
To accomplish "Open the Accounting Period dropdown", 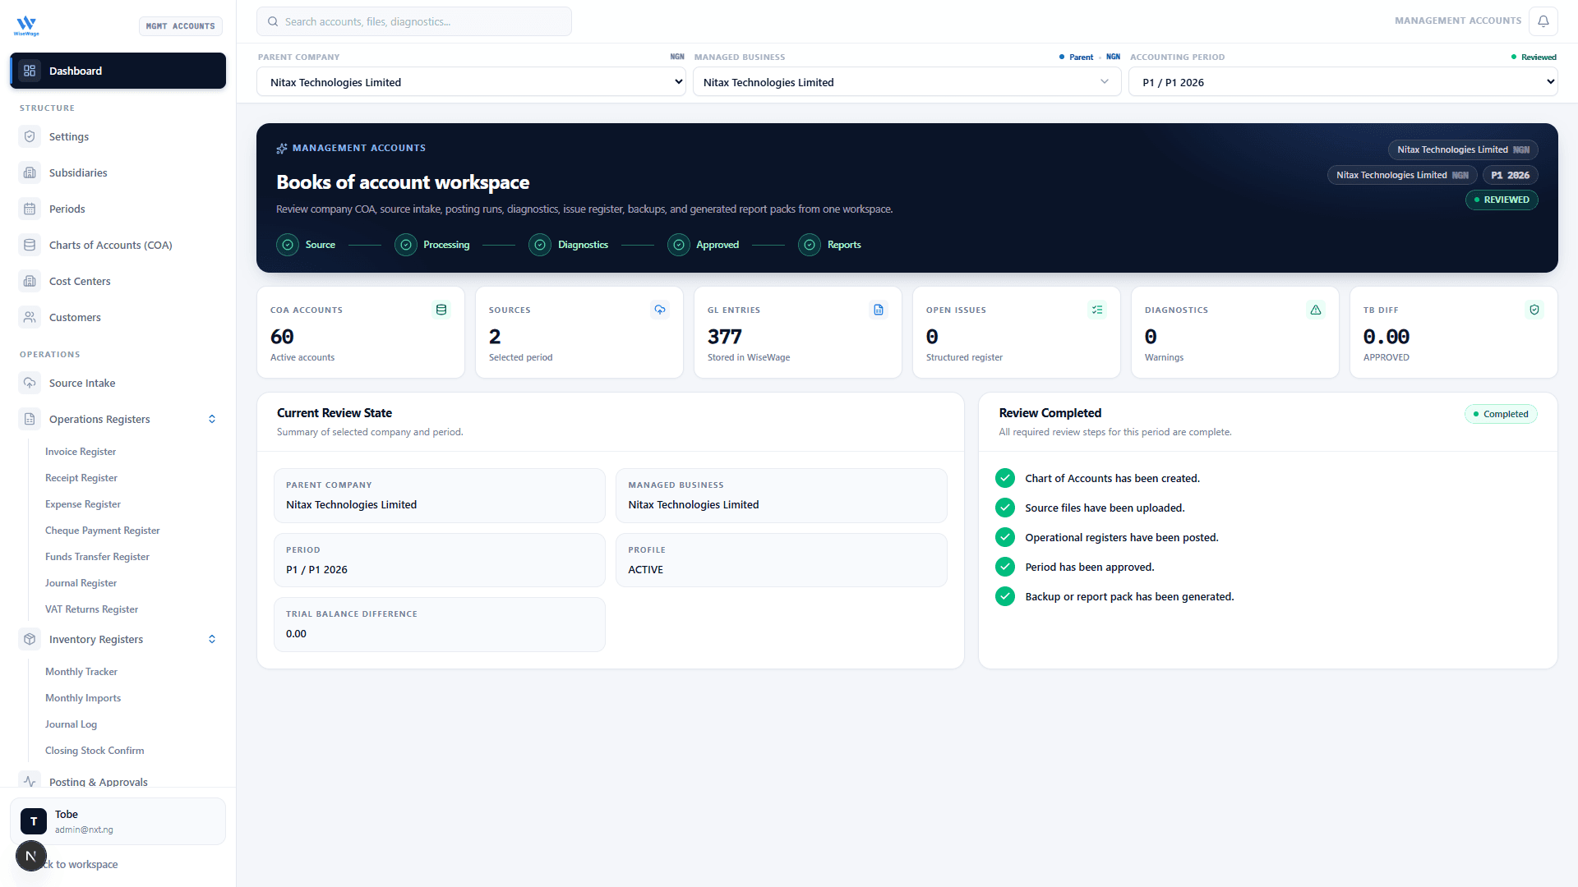I will (1343, 82).
